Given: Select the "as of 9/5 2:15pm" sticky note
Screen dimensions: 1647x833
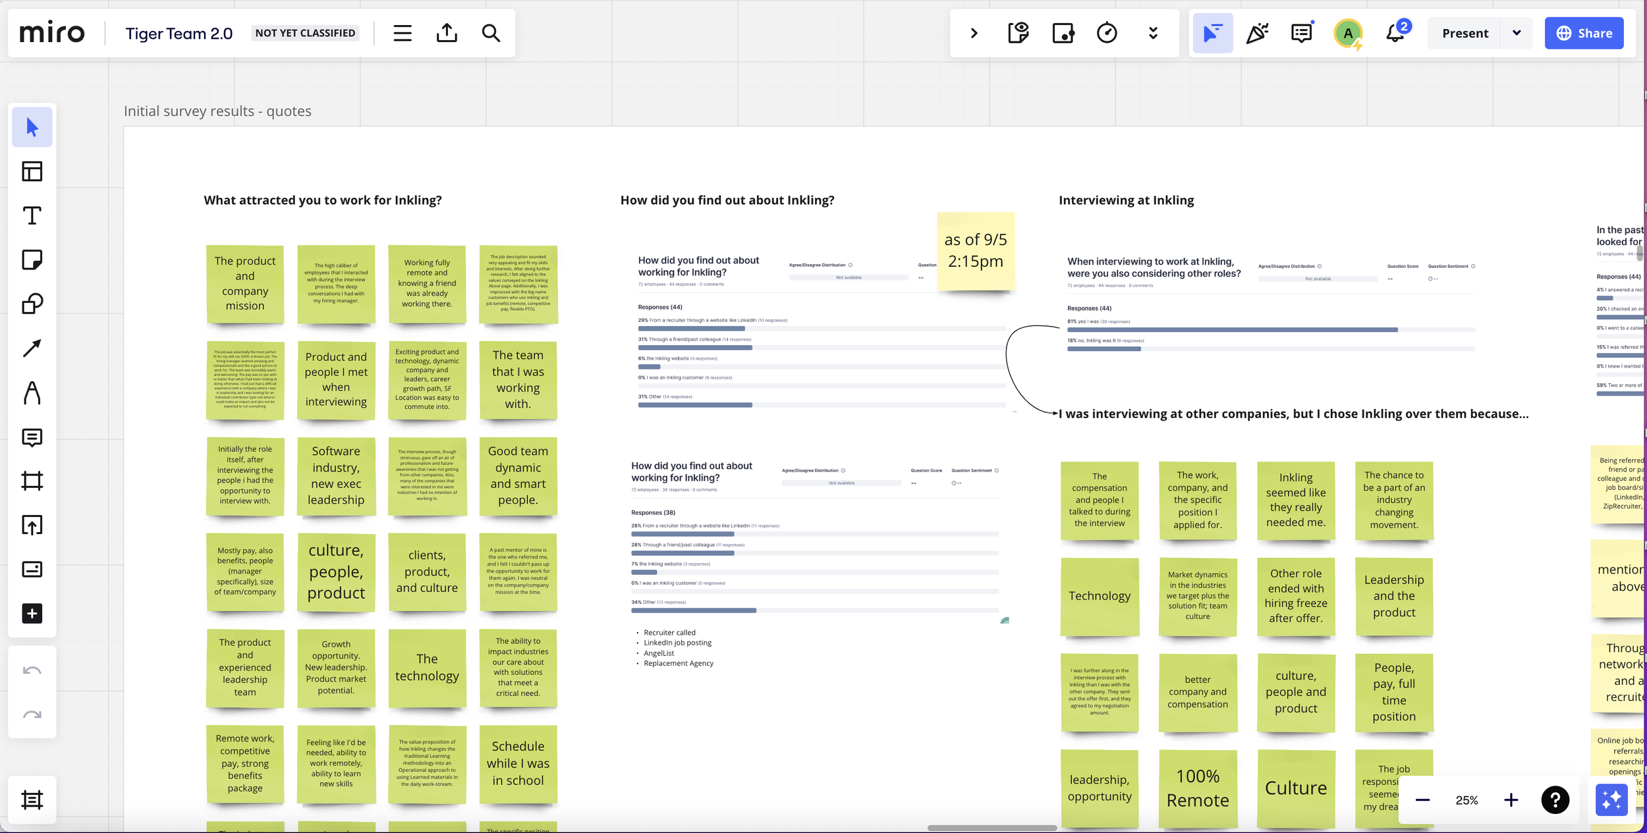Looking at the screenshot, I should (x=976, y=251).
